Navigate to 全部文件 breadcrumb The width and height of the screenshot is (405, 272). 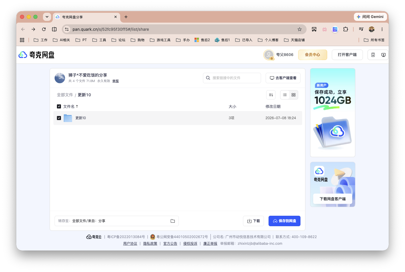click(x=65, y=95)
